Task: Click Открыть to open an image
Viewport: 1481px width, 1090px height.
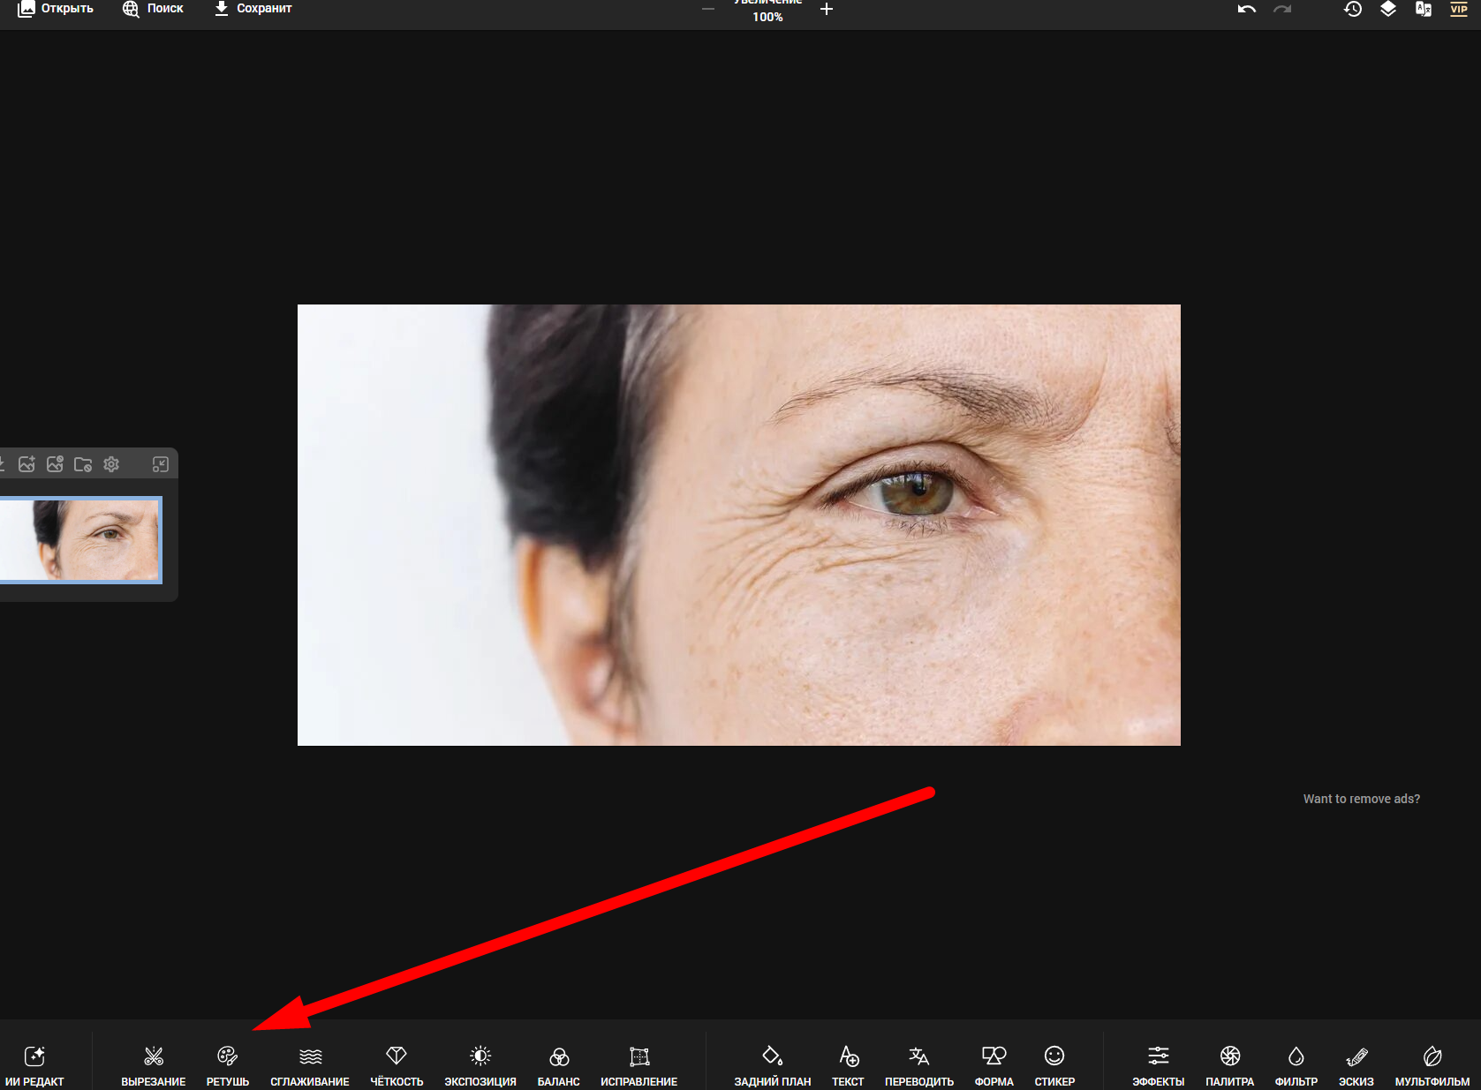Action: 56,9
